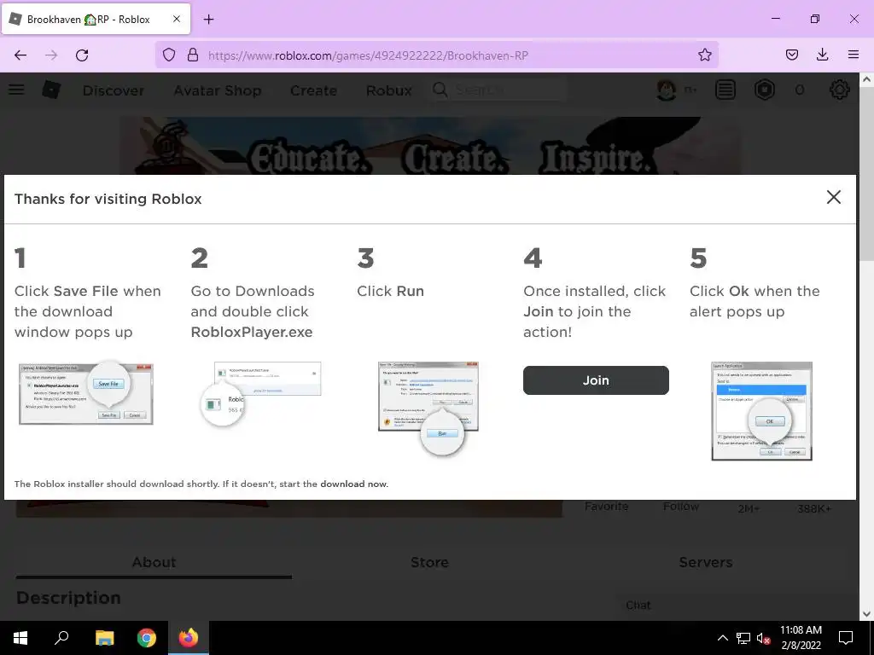Viewport: 874px width, 655px height.
Task: Open Roblox hamburger navigation menu
Action: [16, 89]
